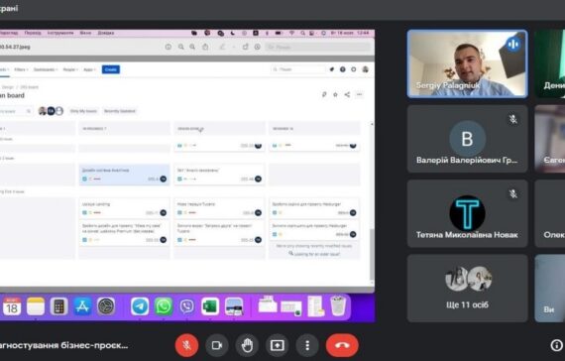Image resolution: width=565 pixels, height=361 pixels.
Task: Click the Wi-Fi icon in the menu bar
Action: click(291, 33)
